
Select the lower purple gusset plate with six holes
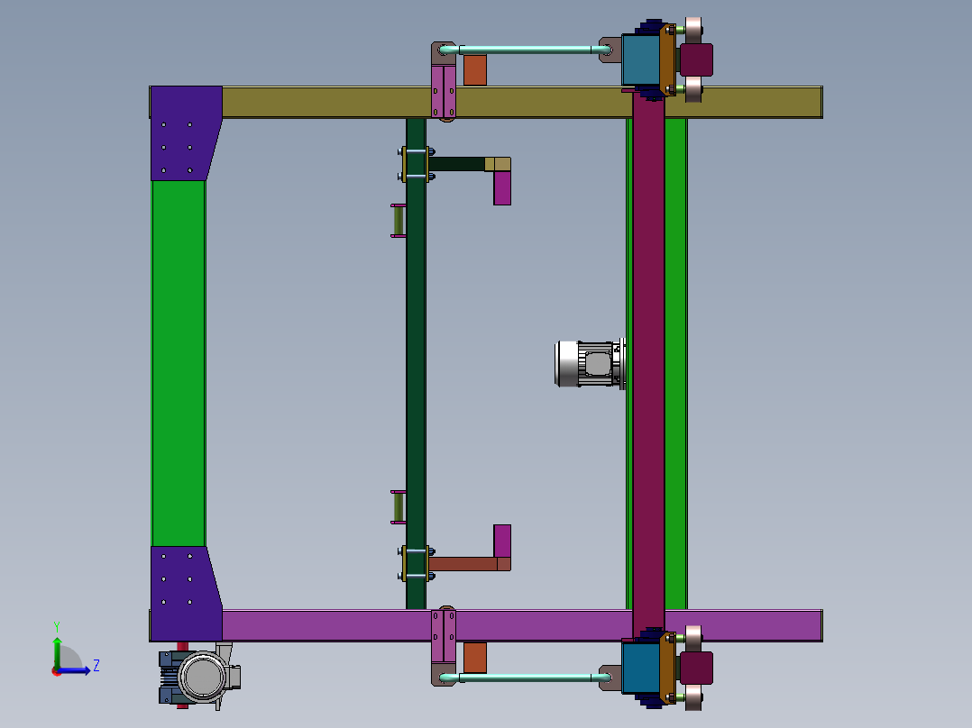184,594
